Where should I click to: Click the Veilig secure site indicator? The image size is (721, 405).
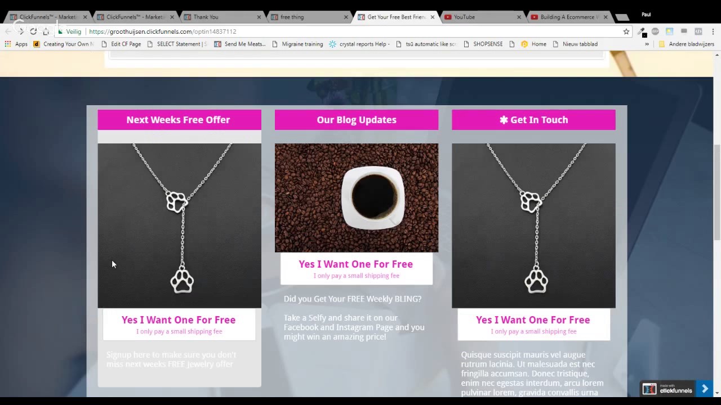(x=70, y=31)
